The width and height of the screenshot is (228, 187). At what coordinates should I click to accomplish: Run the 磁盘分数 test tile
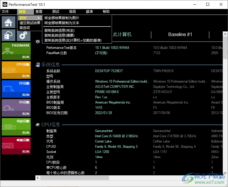click(x=16, y=146)
